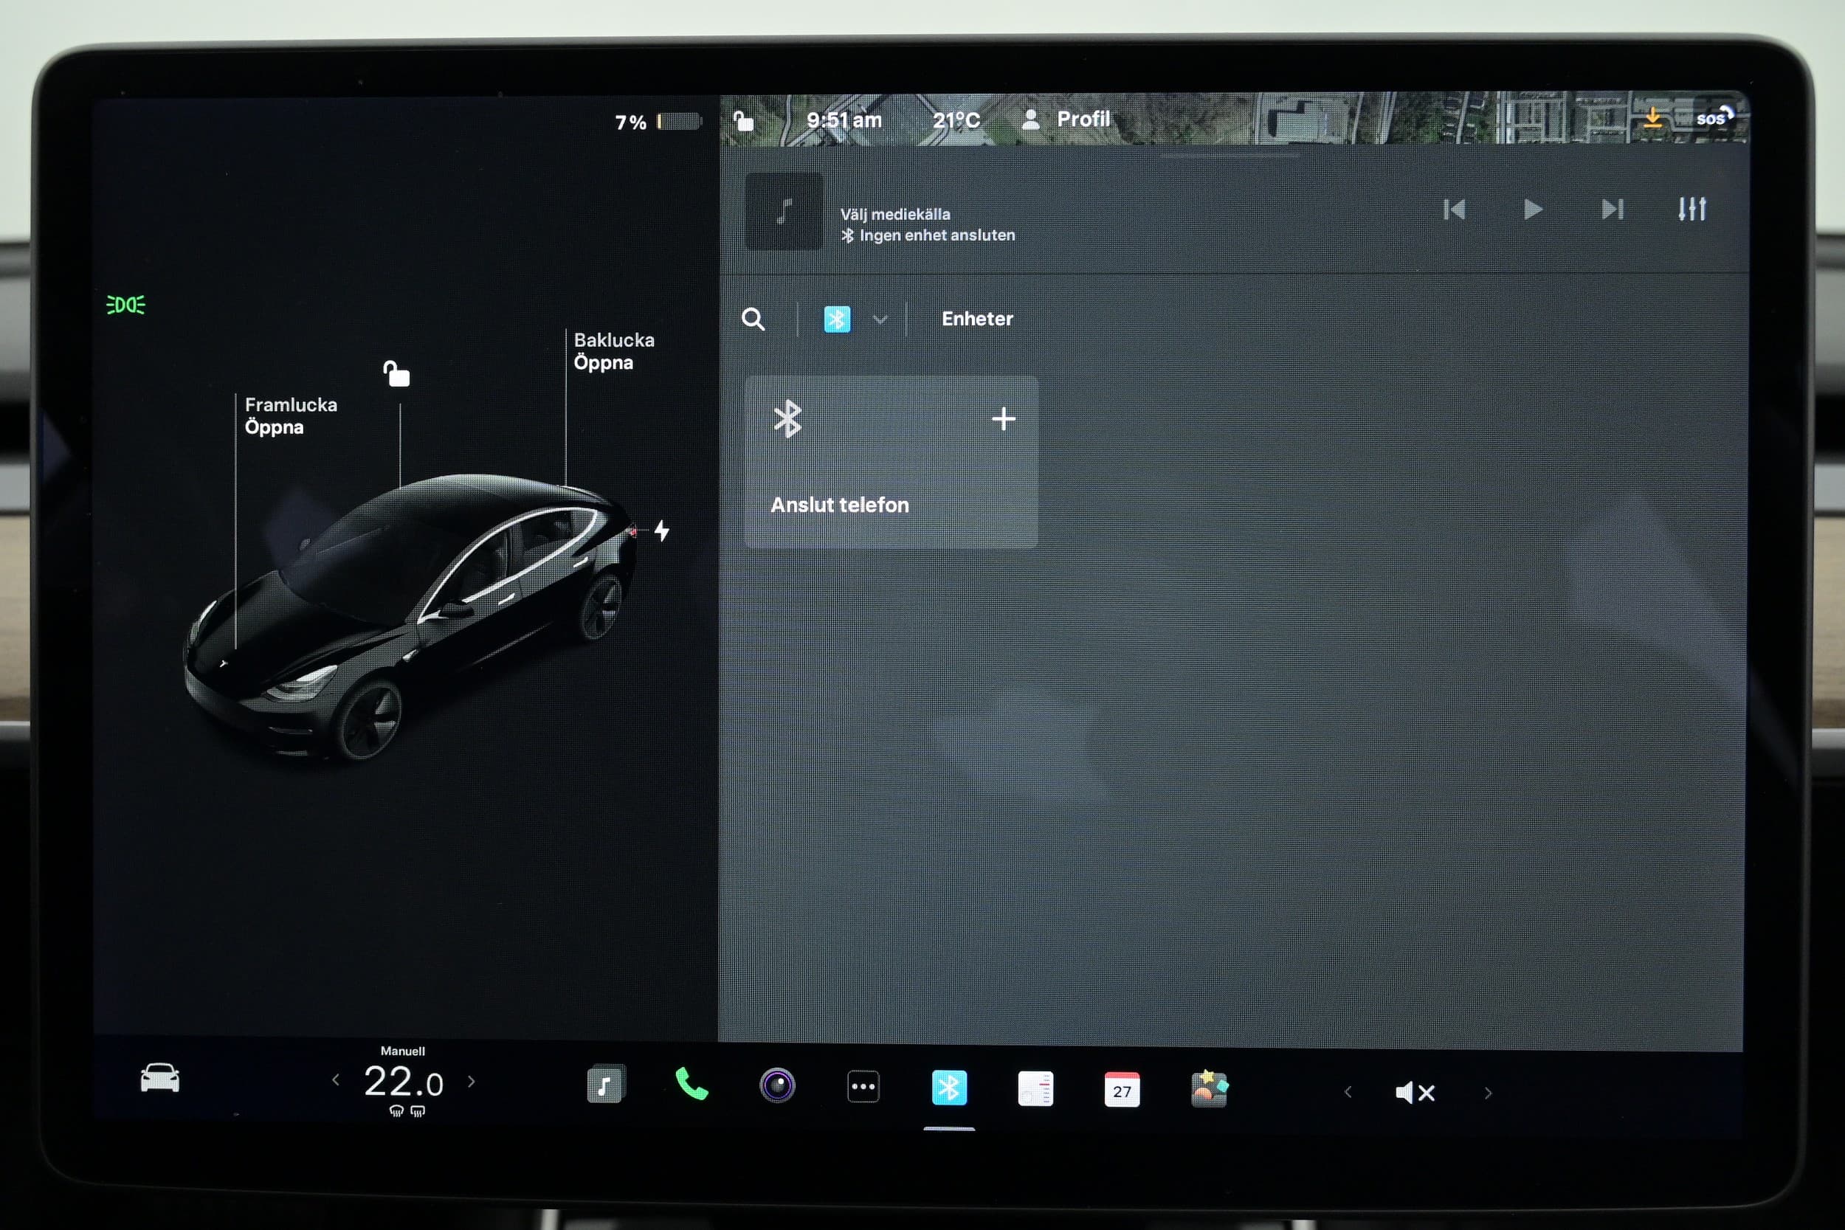Select the blue Bluetooth source icon
The width and height of the screenshot is (1845, 1230).
coord(837,319)
